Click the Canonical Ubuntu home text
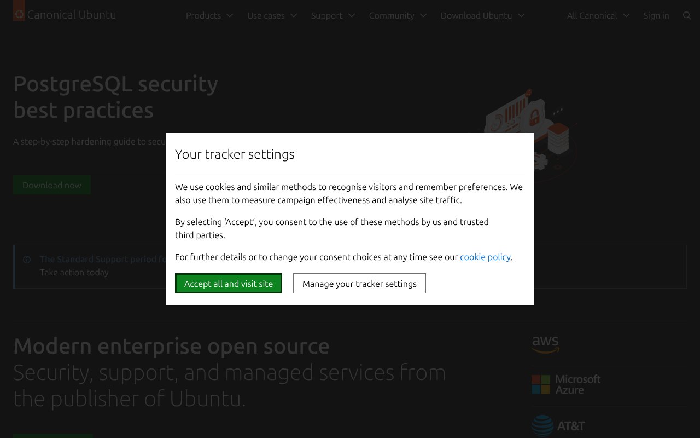700x438 pixels. pos(72,15)
